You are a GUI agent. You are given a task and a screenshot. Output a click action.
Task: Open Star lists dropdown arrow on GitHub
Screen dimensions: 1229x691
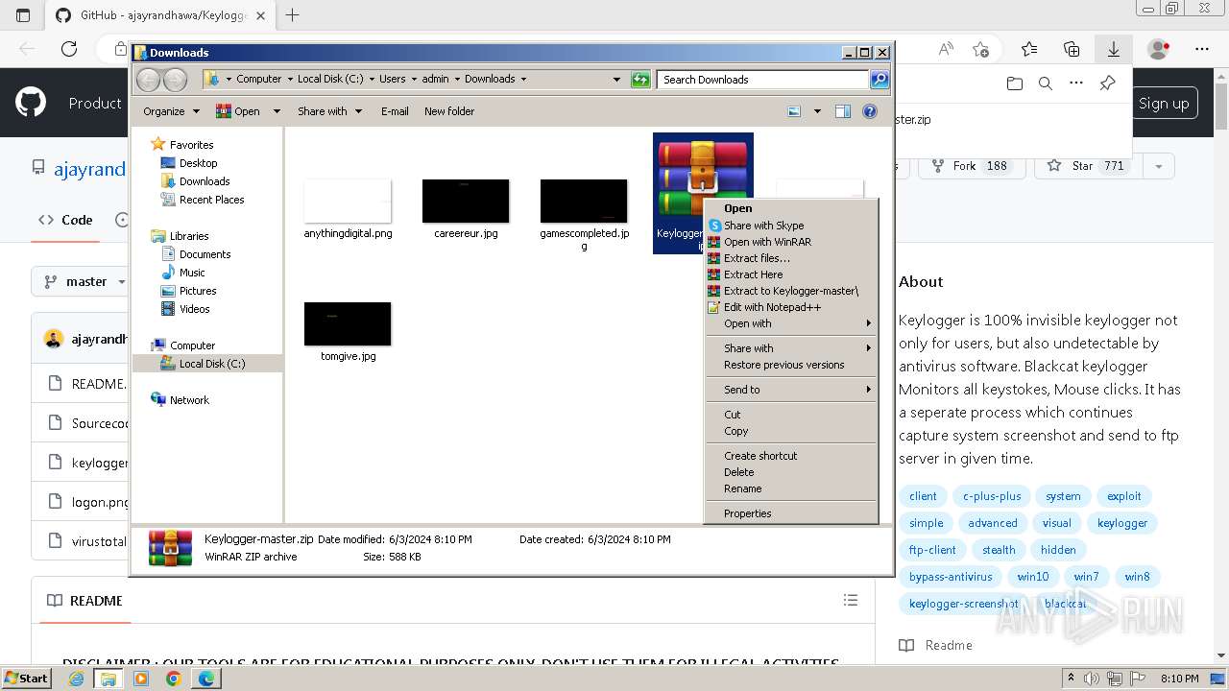[1159, 166]
